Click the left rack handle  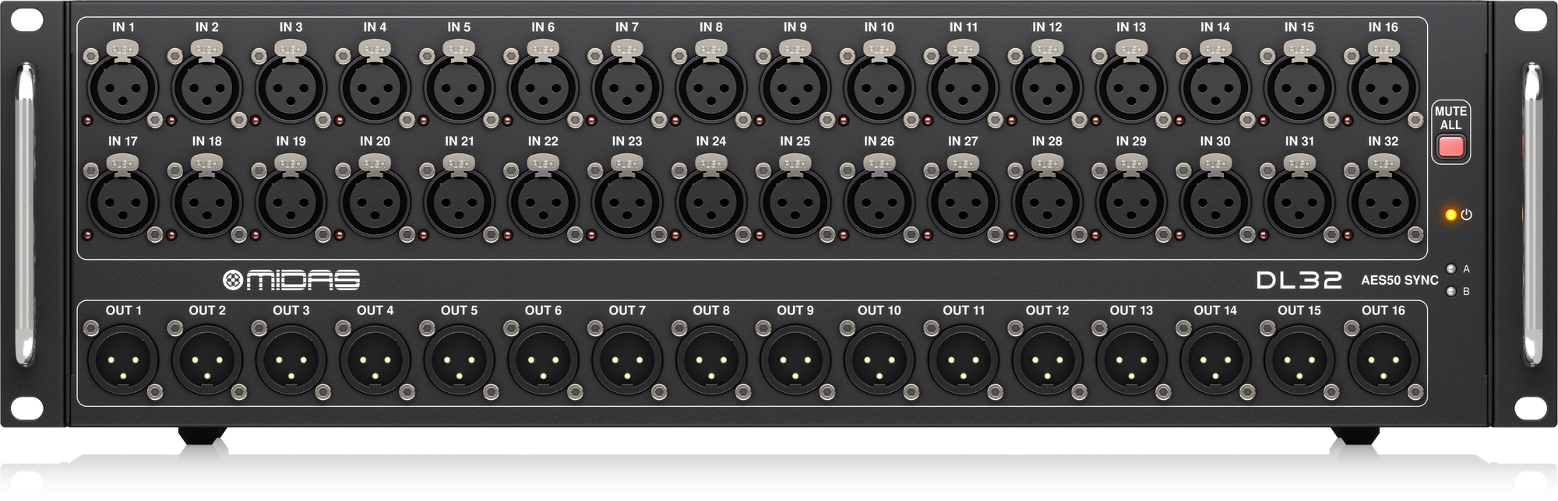pos(25,214)
